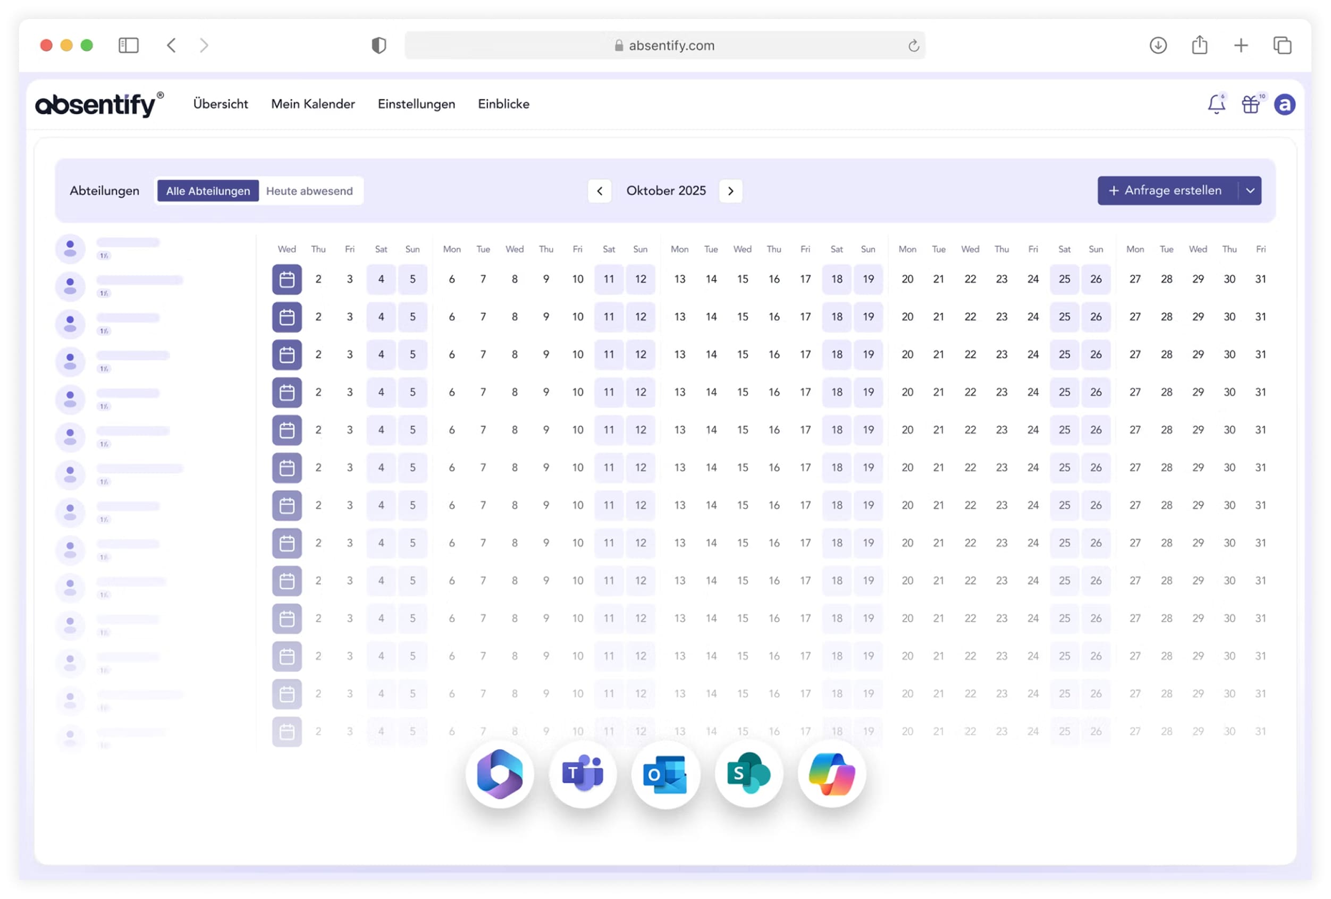Go to the month before Oktober 2025
This screenshot has height=899, width=1331.
pos(600,191)
